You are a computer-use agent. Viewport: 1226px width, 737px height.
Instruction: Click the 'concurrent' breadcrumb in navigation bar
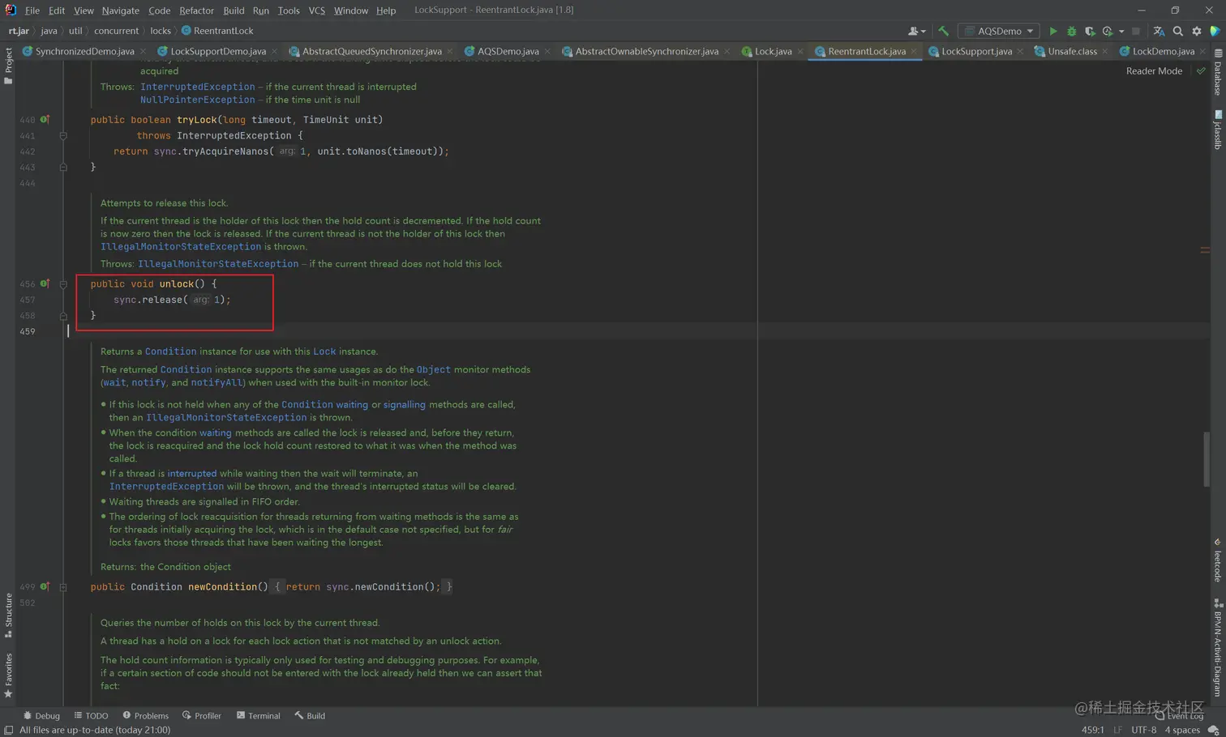click(x=116, y=31)
